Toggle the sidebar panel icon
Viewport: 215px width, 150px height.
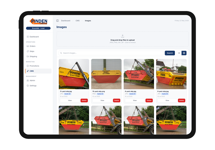coord(58,20)
